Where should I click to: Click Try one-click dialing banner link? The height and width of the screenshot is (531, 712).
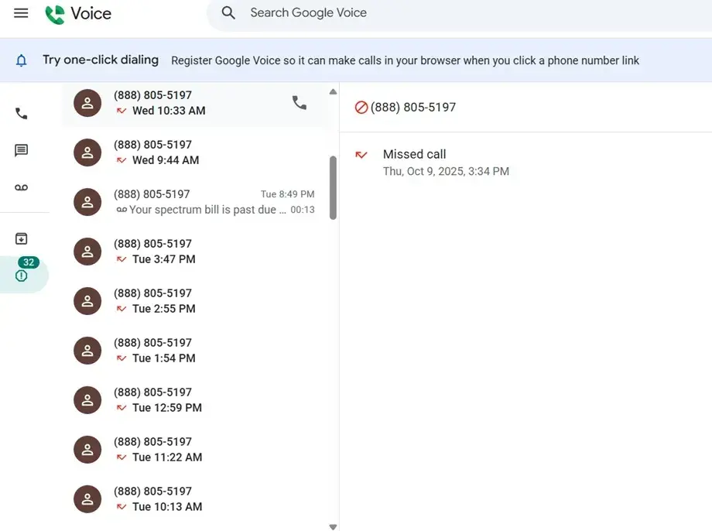pos(101,60)
